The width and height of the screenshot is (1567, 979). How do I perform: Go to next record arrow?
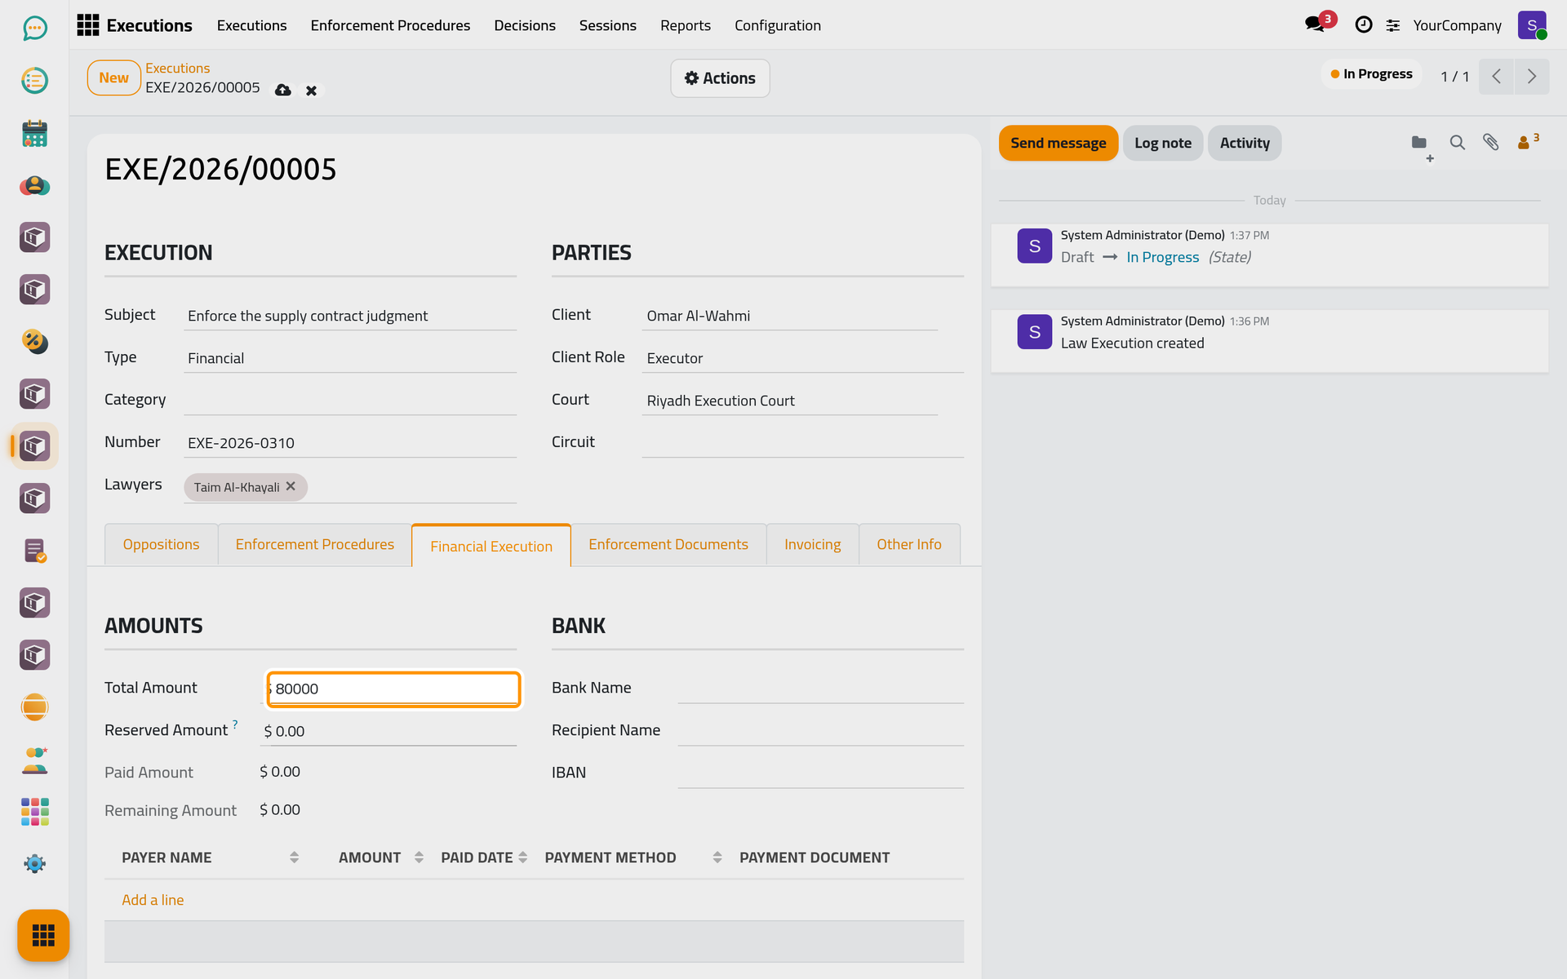click(x=1532, y=77)
